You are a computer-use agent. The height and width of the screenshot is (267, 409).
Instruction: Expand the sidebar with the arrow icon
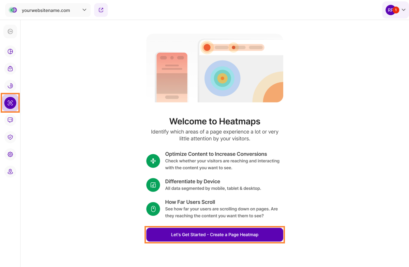[x=10, y=31]
